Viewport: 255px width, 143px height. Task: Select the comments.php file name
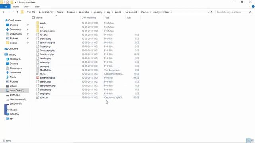click(47, 43)
